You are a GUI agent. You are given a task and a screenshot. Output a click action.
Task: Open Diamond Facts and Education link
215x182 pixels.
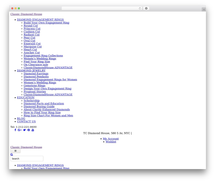pos(44,104)
